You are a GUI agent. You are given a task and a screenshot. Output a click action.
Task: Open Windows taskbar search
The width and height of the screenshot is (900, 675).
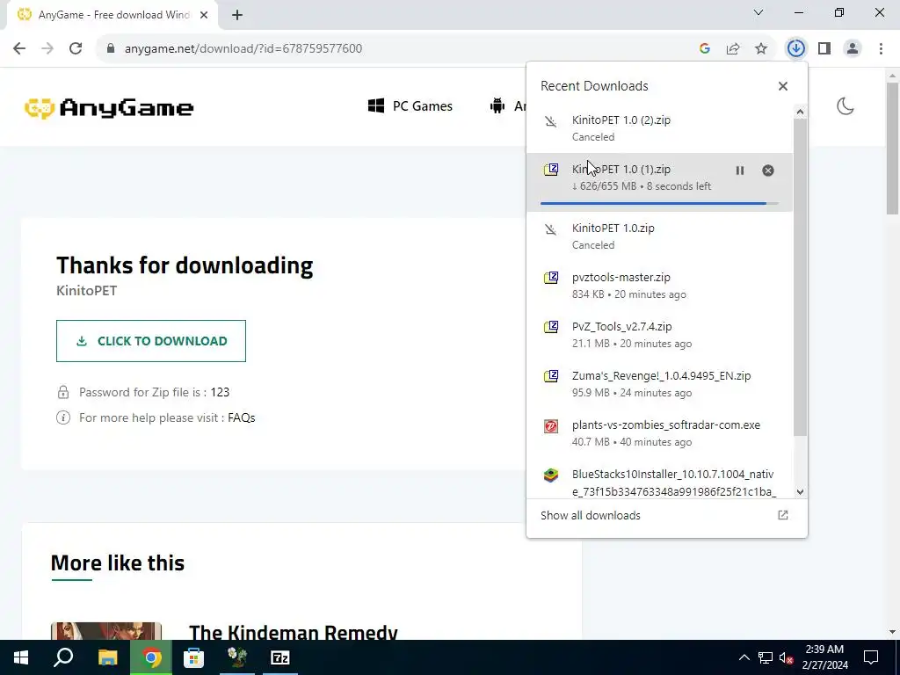coord(63,657)
